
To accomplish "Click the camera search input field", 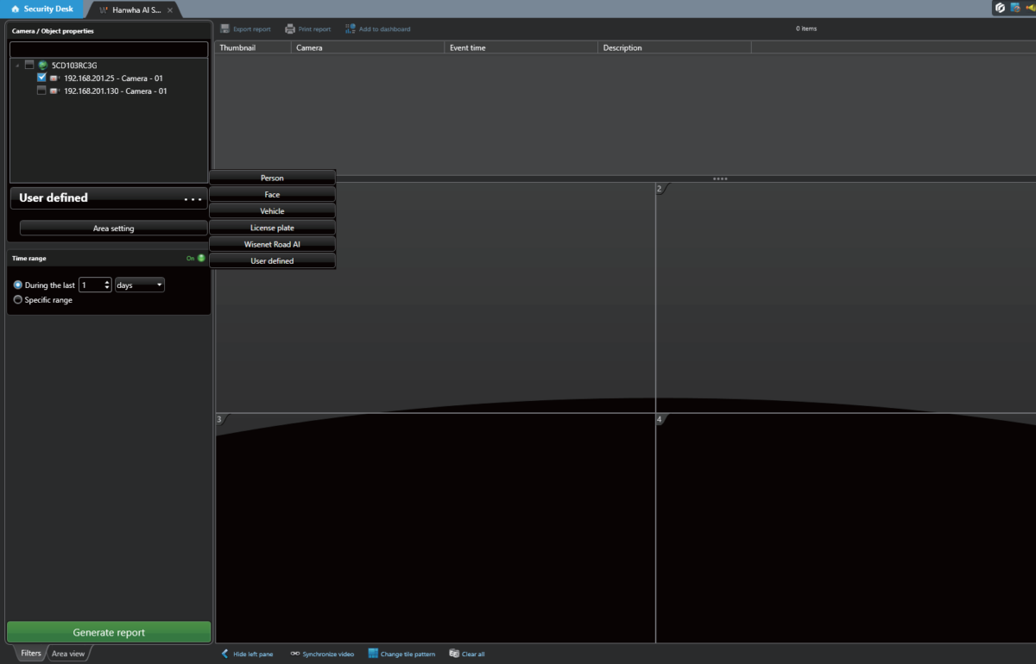I will coord(109,50).
